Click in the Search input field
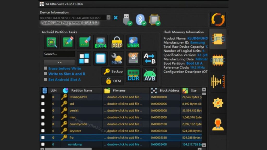This screenshot has height=150, width=267. coord(59,54)
